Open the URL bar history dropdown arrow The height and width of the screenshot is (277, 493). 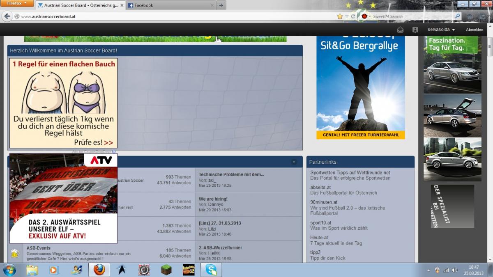347,16
